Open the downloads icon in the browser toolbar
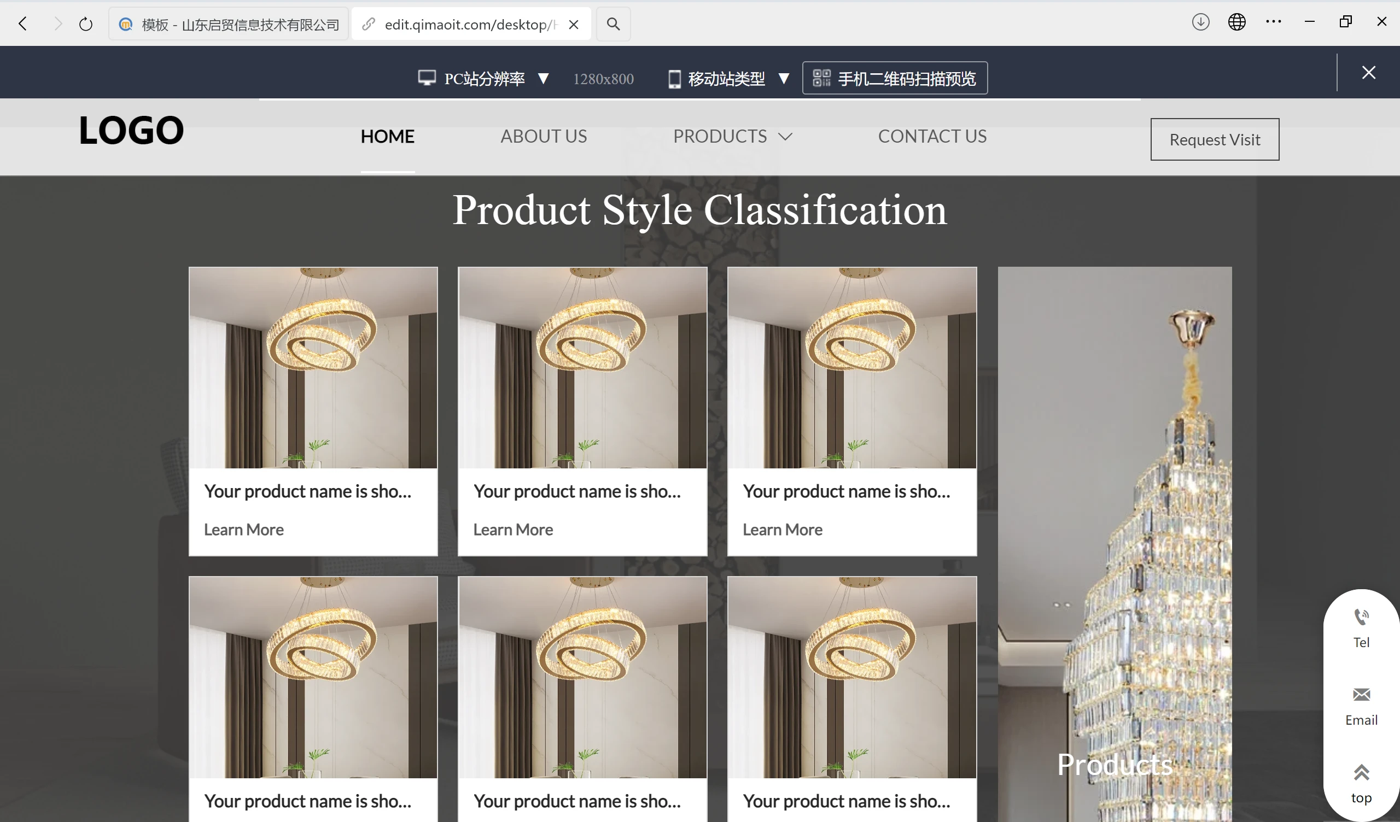 [1200, 22]
